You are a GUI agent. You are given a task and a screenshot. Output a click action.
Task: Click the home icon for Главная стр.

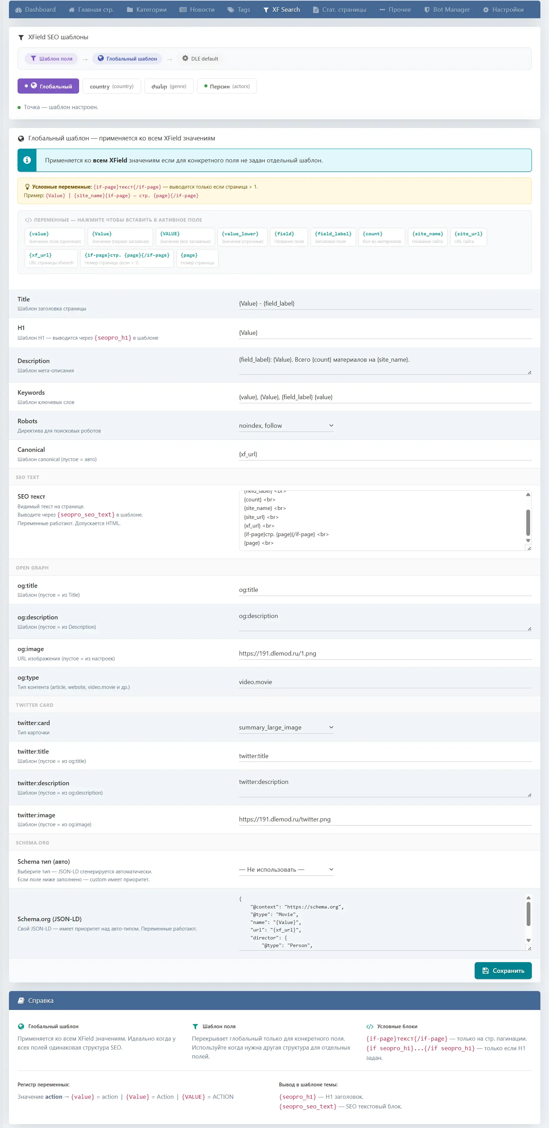[x=72, y=10]
